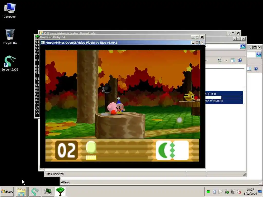The image size is (263, 197).
Task: Open the network tray icon
Action: click(233, 192)
